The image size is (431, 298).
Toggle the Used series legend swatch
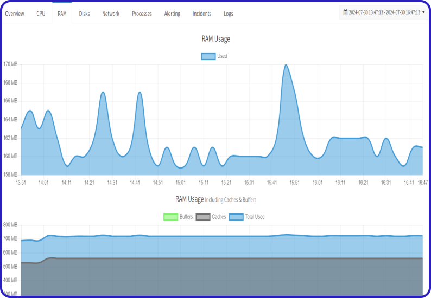tap(208, 56)
